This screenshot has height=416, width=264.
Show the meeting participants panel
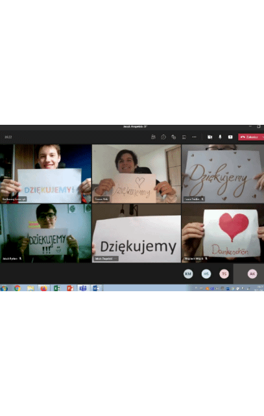click(153, 137)
